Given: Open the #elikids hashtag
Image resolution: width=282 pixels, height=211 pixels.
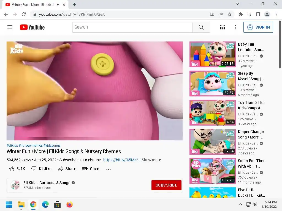Looking at the screenshot, I should coord(12,146).
